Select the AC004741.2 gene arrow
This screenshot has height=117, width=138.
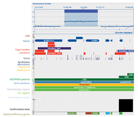click(x=49, y=40)
